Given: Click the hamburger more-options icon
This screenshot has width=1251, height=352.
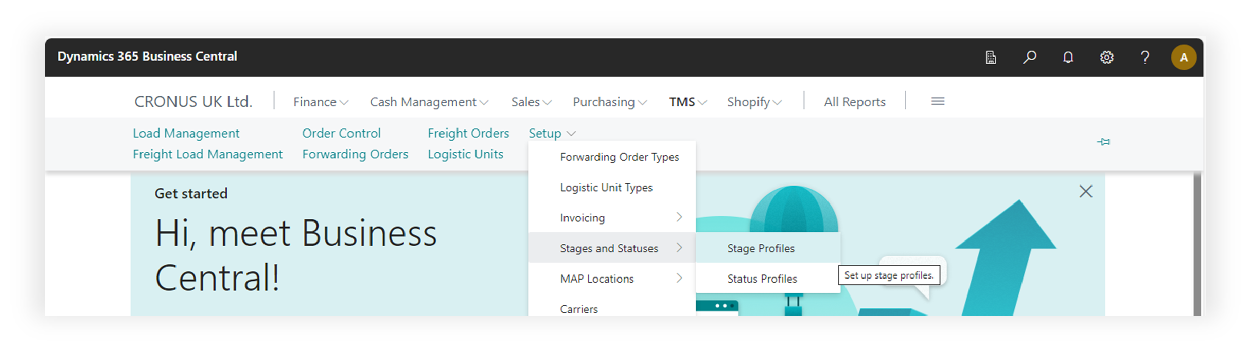Looking at the screenshot, I should point(938,101).
